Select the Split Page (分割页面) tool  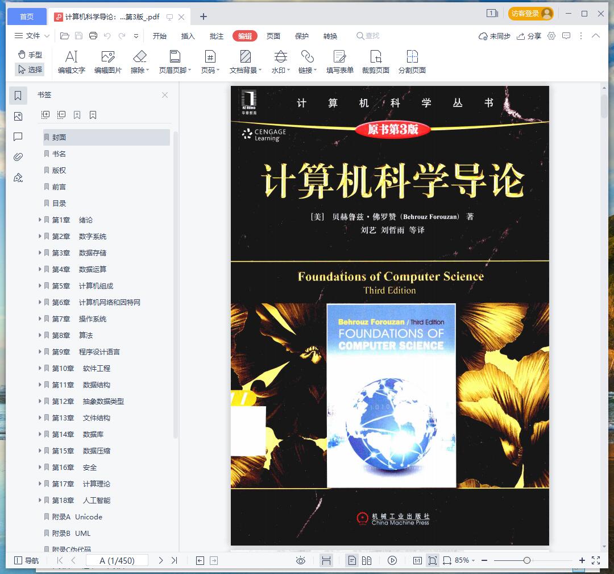pyautogui.click(x=412, y=62)
